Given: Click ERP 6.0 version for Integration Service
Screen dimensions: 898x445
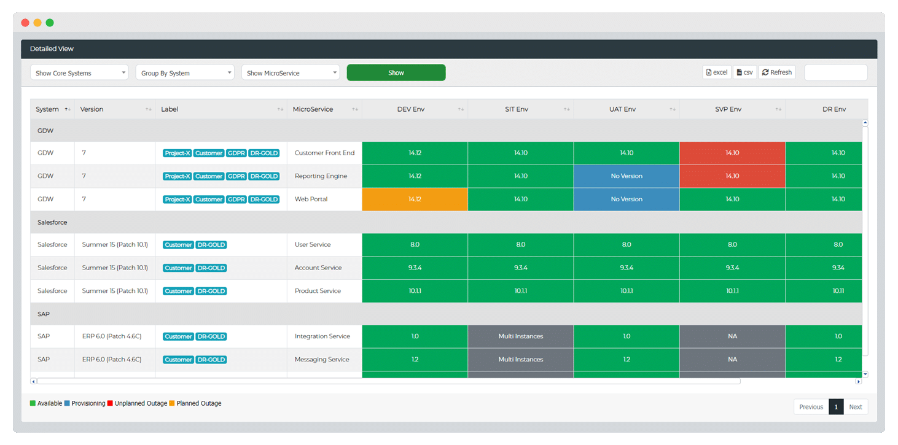Looking at the screenshot, I should pos(112,336).
